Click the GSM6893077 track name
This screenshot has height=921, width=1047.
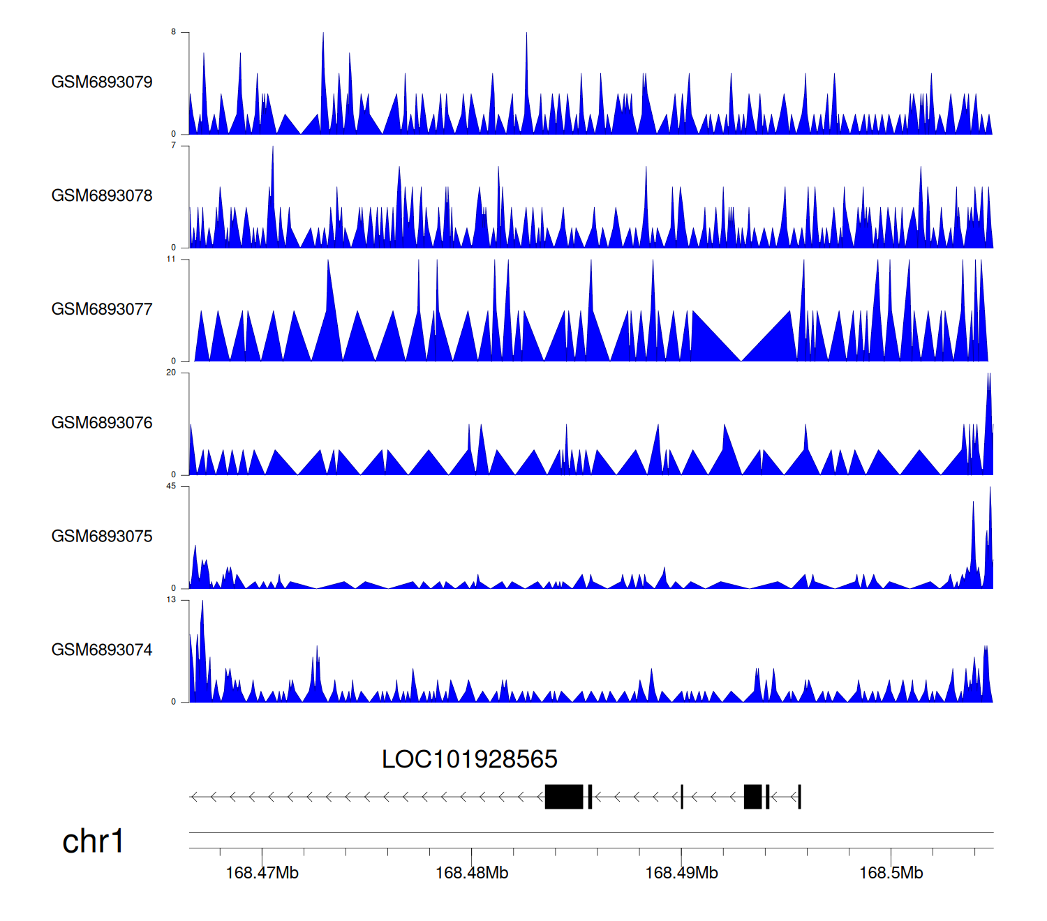(102, 310)
